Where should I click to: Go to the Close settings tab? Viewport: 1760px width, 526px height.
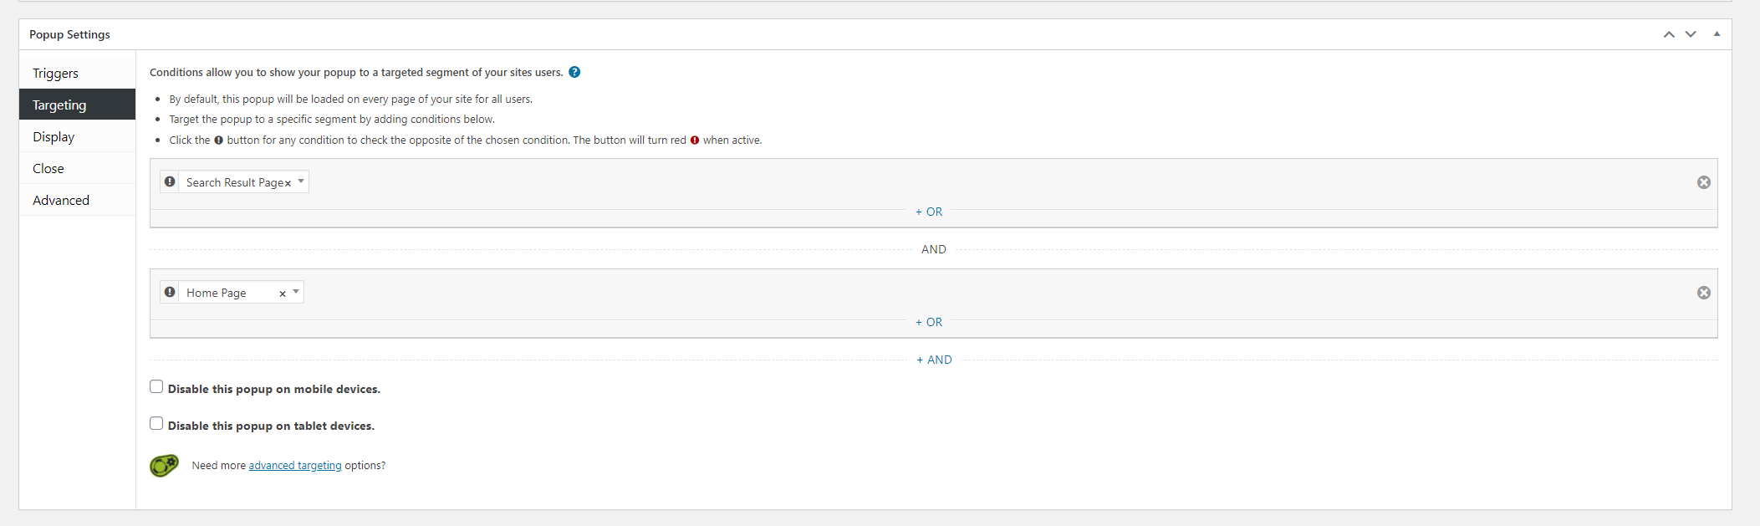[77, 168]
